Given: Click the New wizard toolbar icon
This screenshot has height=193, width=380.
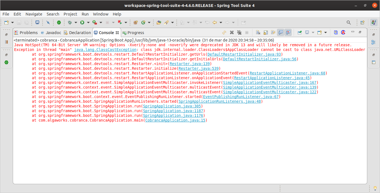Looking at the screenshot, I should [6, 22].
